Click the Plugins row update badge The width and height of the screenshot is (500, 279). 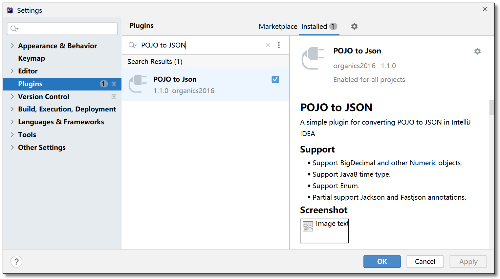[x=104, y=84]
